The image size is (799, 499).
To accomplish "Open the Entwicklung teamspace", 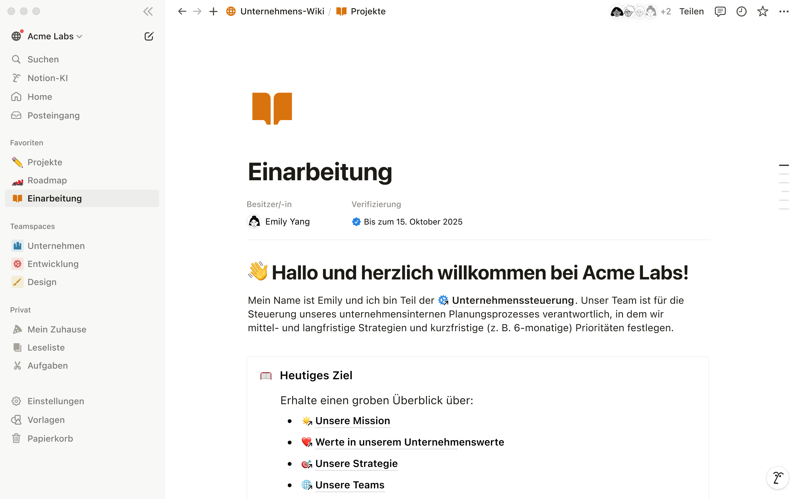I will click(82, 264).
